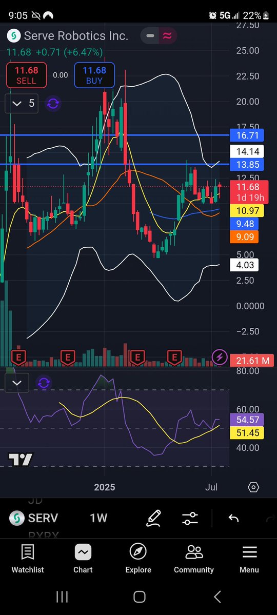Collapse the RSI pane legend chevron
Screen dimensions: 277x615
[x=17, y=383]
